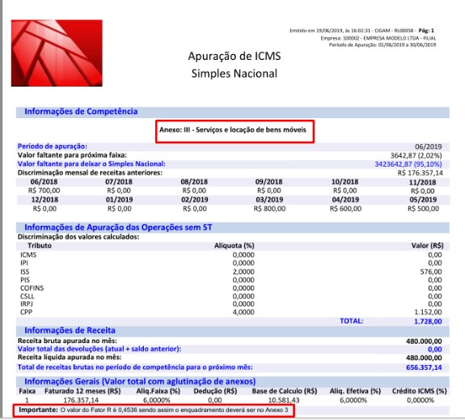Image resolution: width=465 pixels, height=420 pixels.
Task: Select the 'Apuração de ICMS' report title
Action: (x=235, y=57)
